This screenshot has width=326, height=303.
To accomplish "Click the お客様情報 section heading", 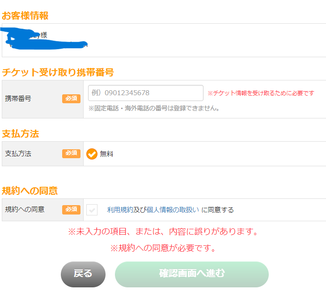I will coord(25,16).
